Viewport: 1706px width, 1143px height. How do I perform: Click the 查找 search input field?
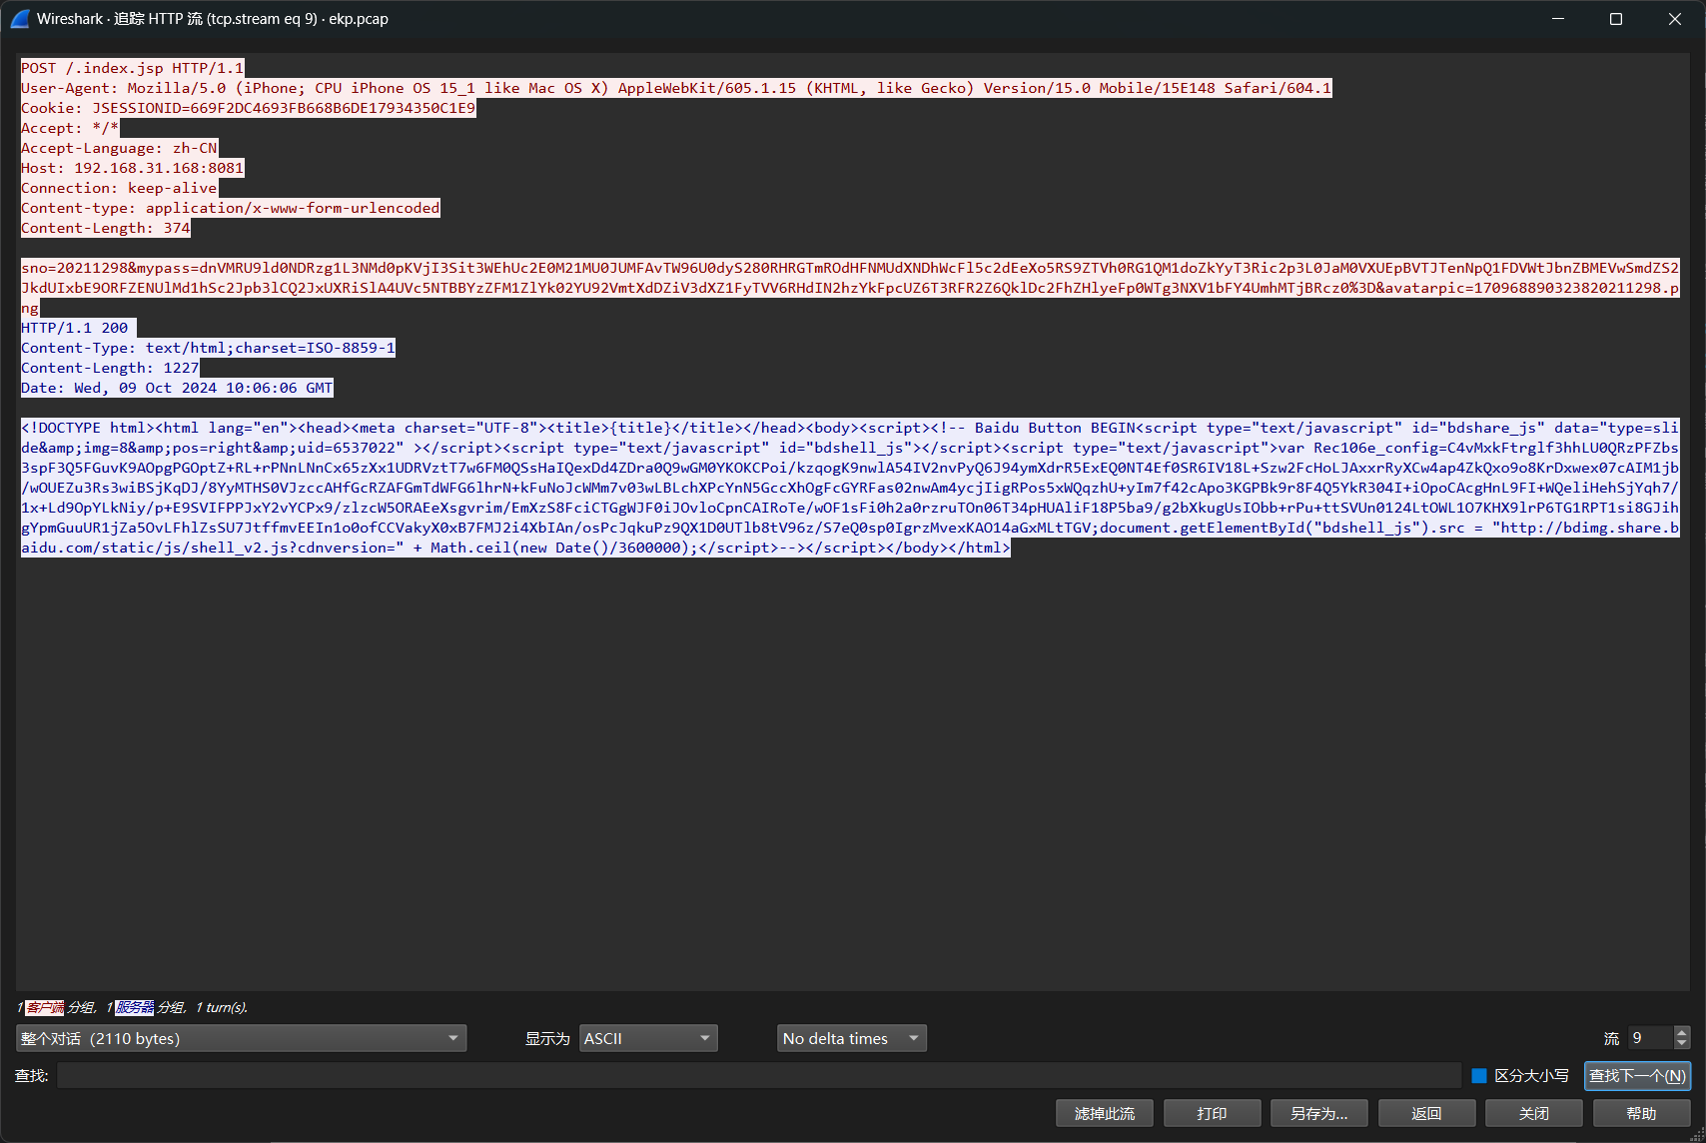point(759,1076)
